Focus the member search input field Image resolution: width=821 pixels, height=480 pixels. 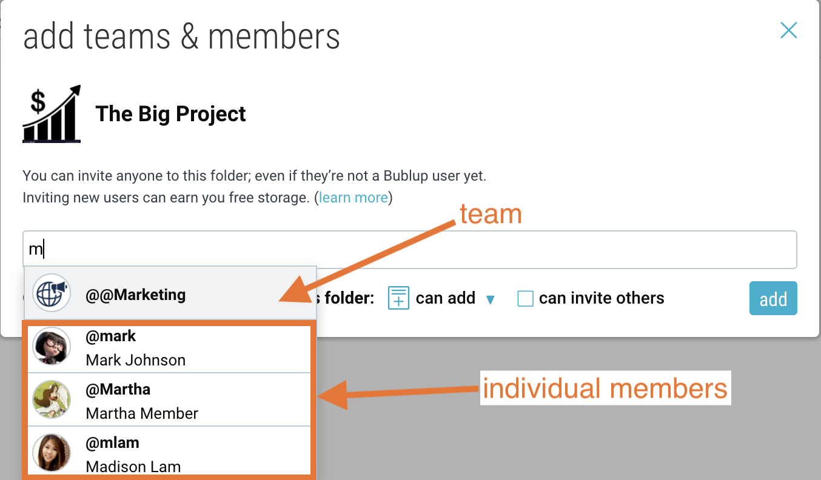[410, 249]
